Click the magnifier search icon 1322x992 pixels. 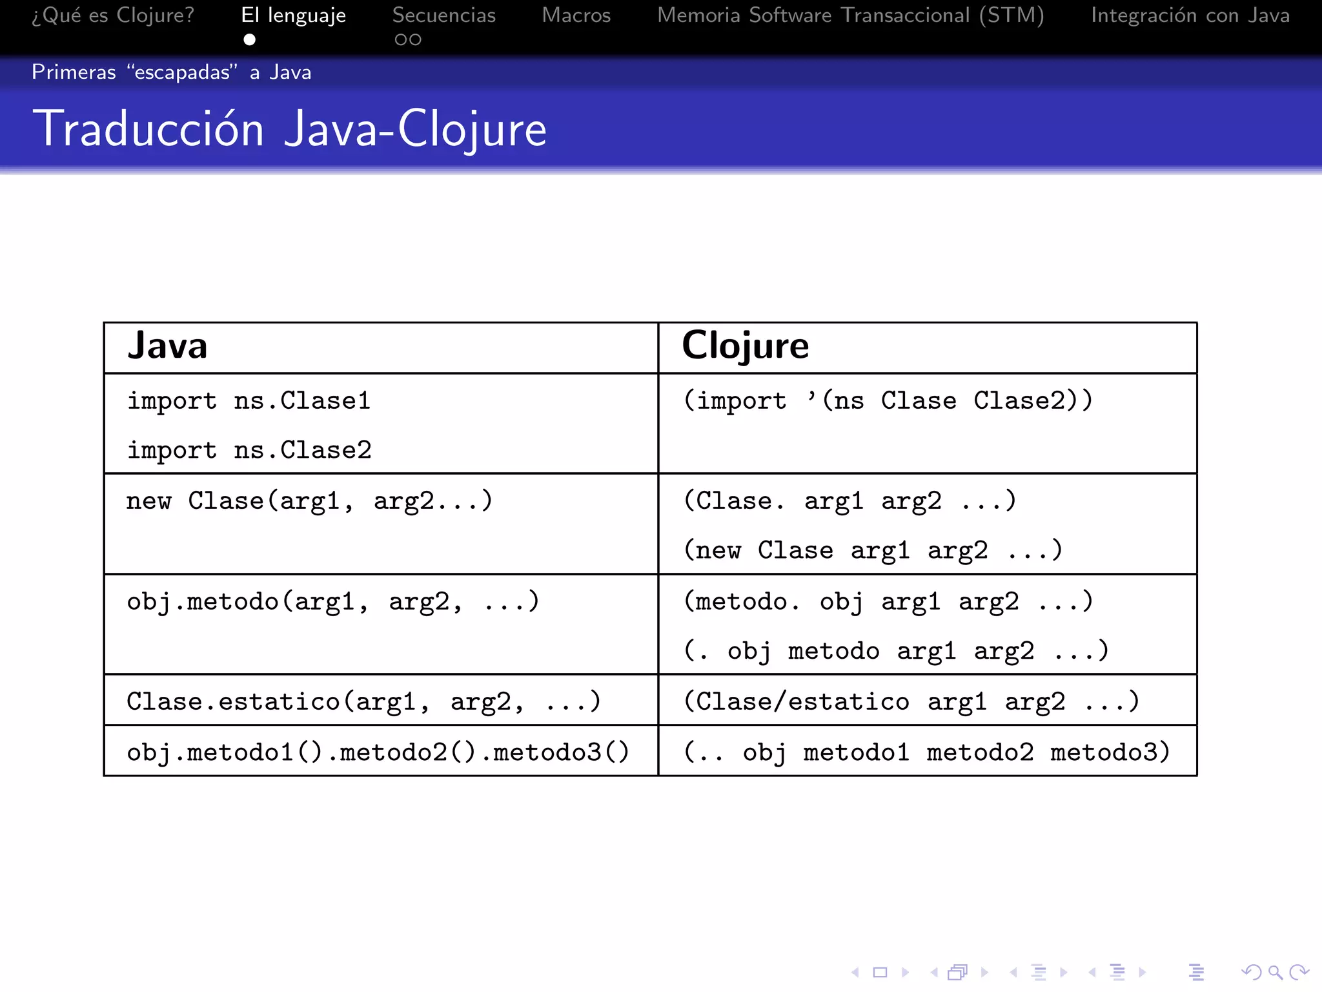pyautogui.click(x=1275, y=972)
